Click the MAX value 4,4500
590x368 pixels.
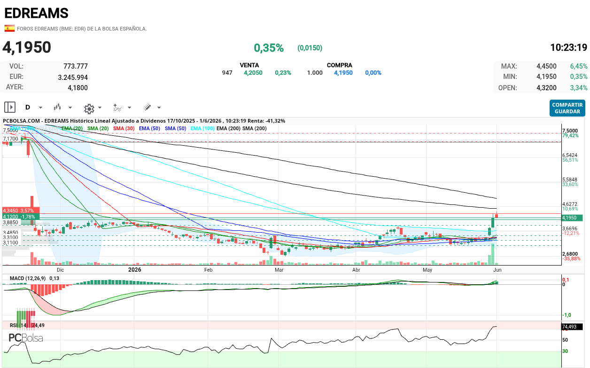coord(546,66)
